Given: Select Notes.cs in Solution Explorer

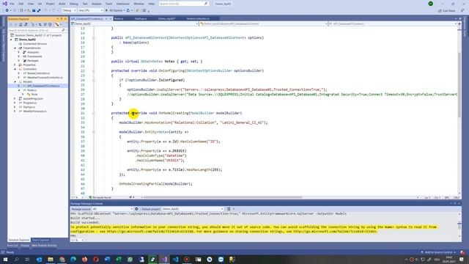Looking at the screenshot, I should (x=32, y=90).
